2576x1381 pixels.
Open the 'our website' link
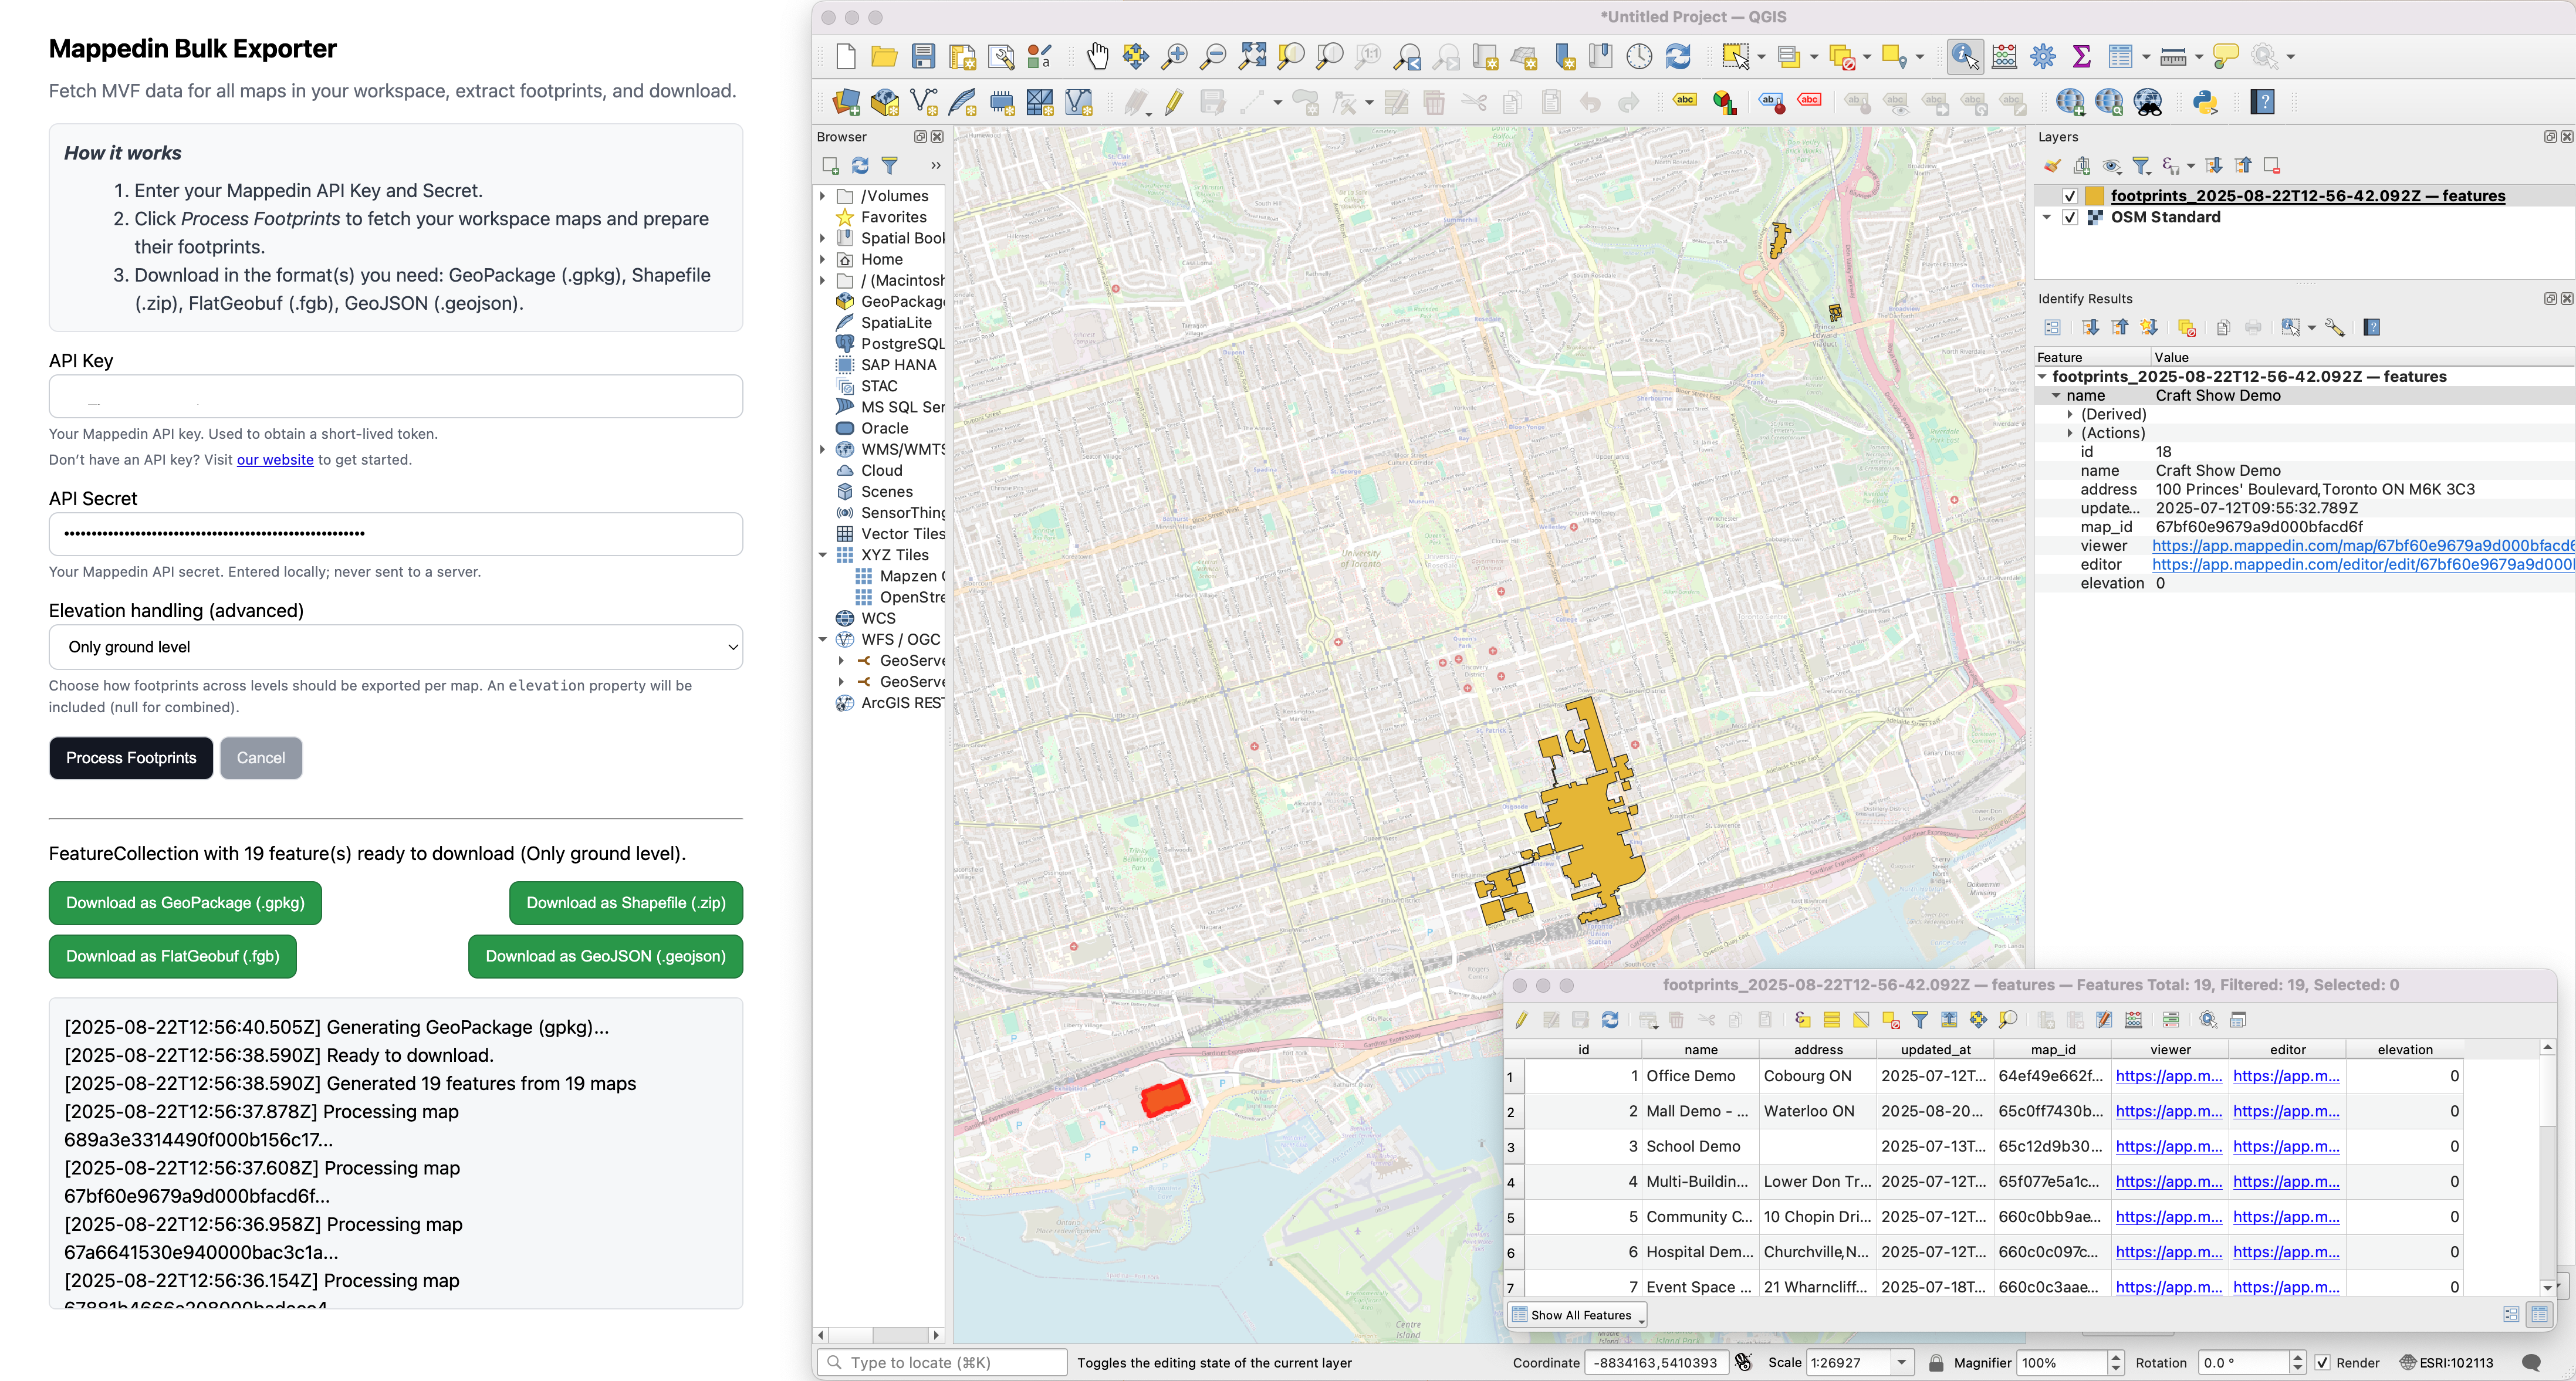pyautogui.click(x=275, y=460)
